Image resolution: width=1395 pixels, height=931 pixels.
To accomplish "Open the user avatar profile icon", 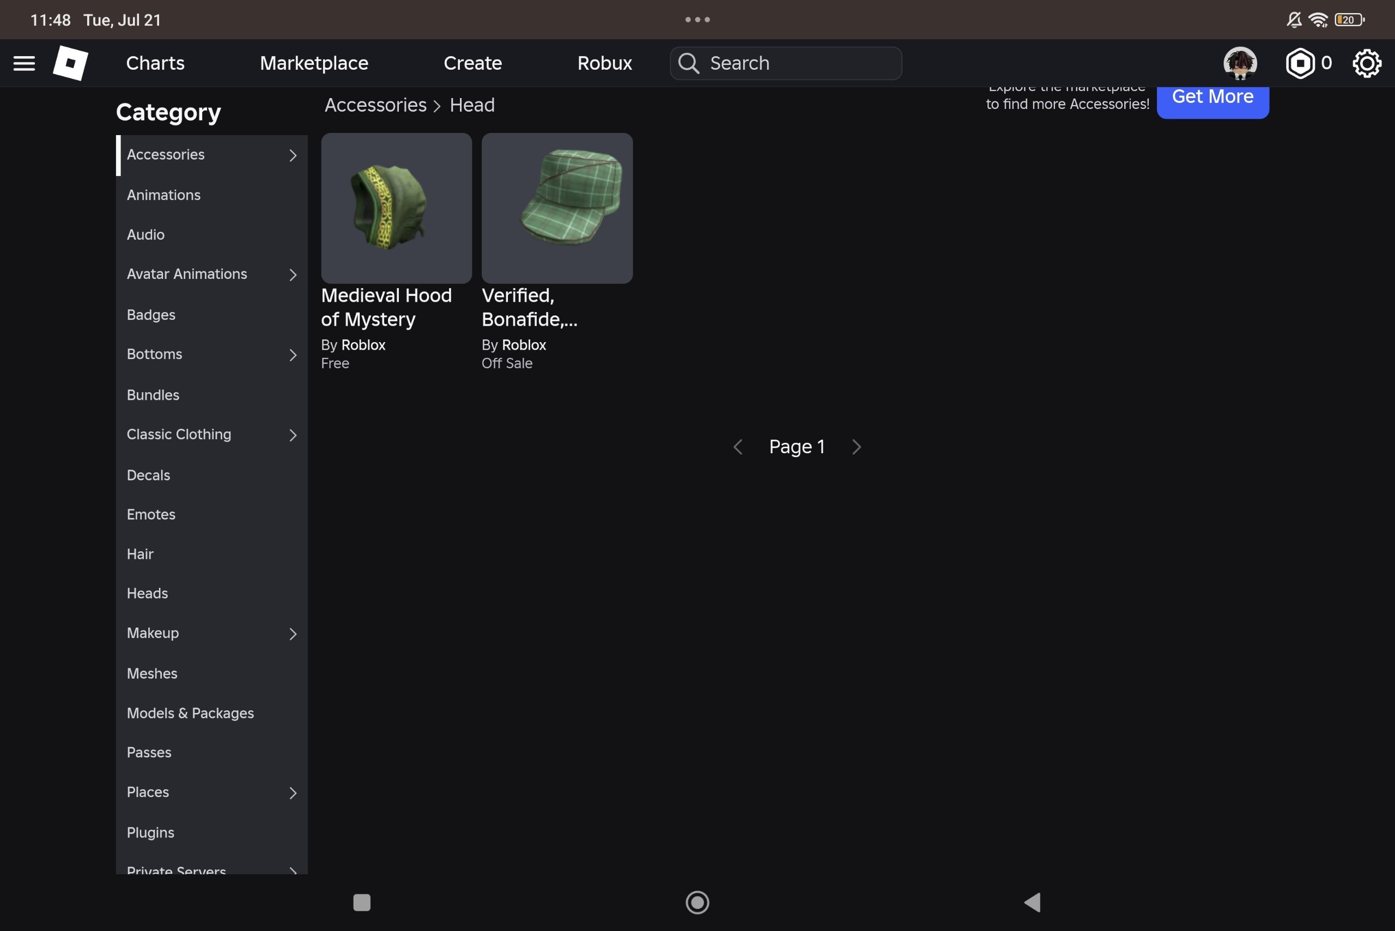I will pyautogui.click(x=1240, y=63).
